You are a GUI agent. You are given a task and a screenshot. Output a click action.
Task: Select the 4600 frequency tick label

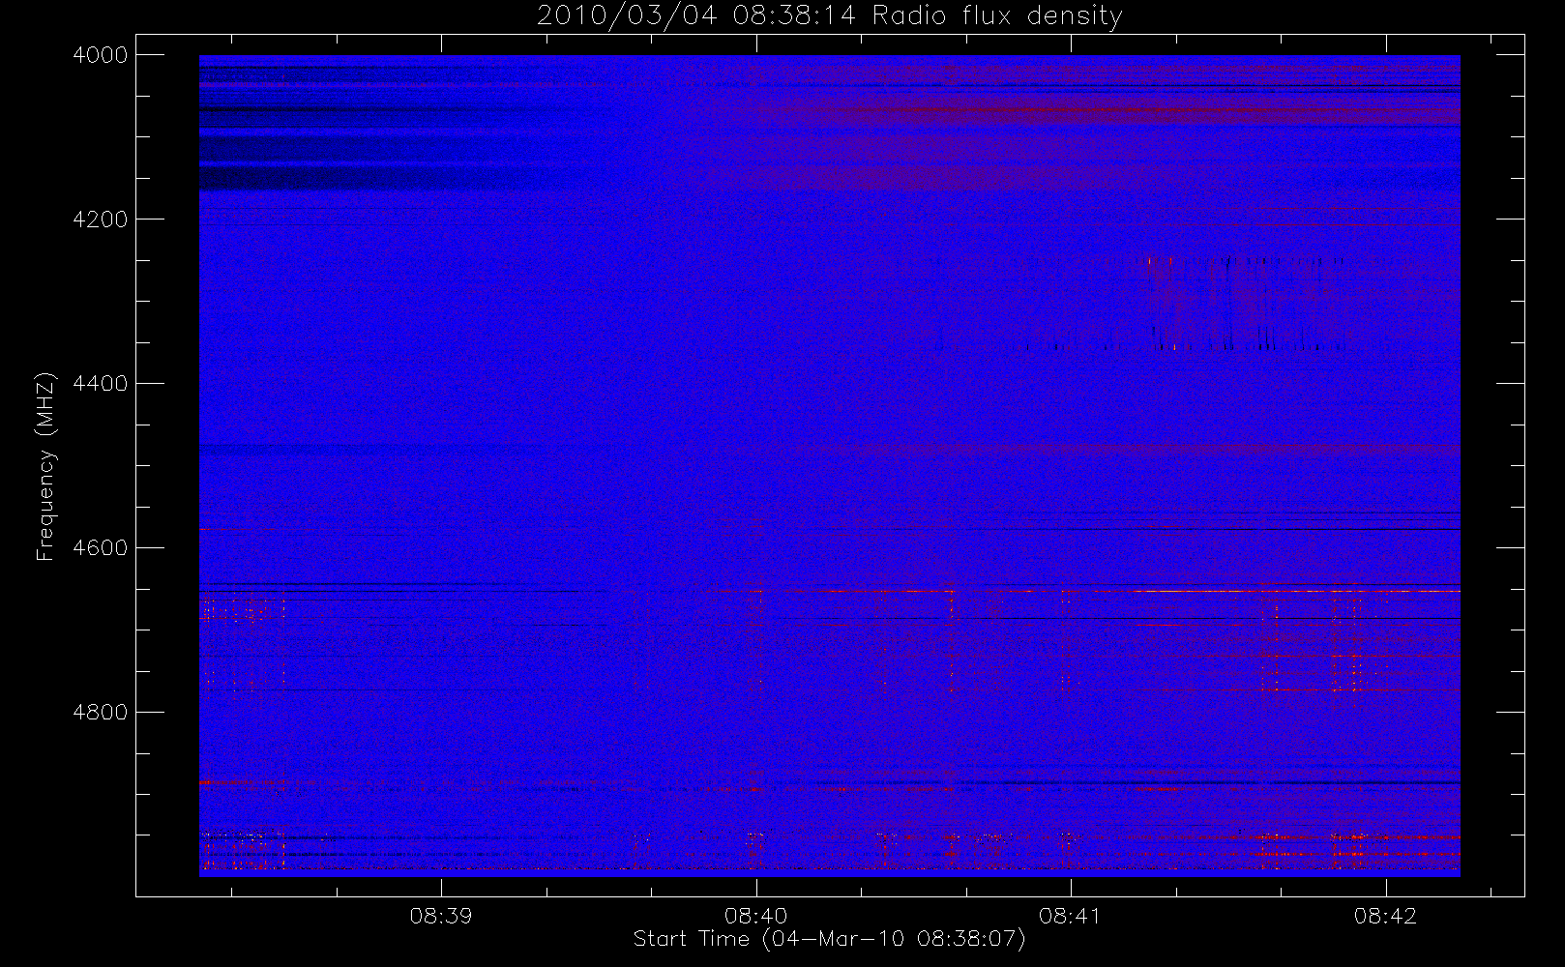tap(101, 548)
